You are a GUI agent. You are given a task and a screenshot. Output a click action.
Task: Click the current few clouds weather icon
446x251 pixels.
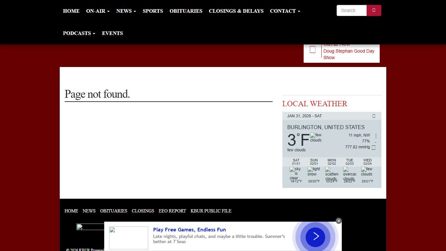[x=315, y=138]
